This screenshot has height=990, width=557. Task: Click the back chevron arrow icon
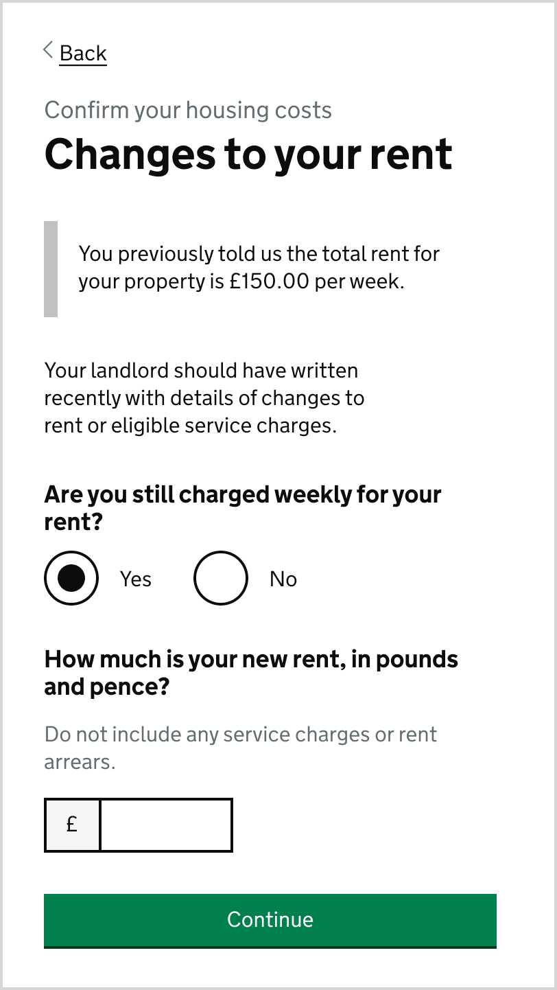(x=48, y=50)
